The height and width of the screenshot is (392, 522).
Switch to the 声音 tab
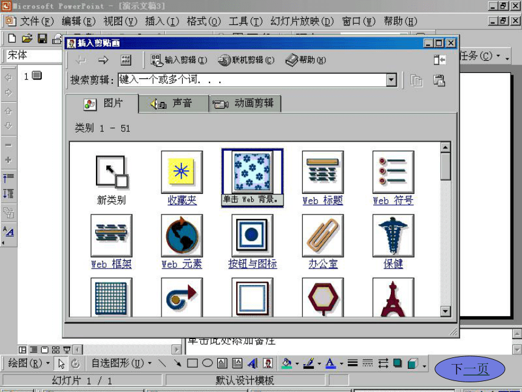pos(174,104)
